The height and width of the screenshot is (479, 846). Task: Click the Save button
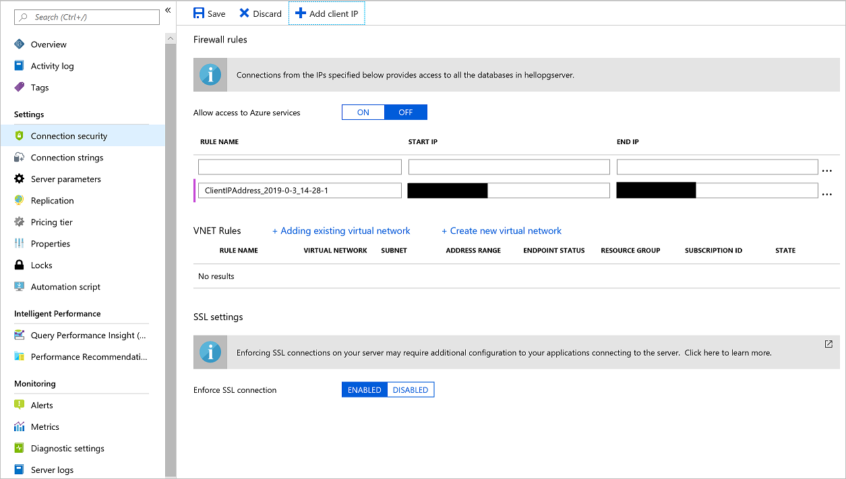210,13
